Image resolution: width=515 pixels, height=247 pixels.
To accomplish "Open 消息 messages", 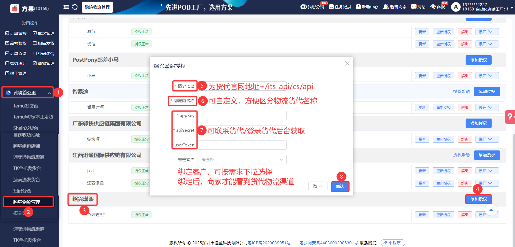I will [418, 7].
